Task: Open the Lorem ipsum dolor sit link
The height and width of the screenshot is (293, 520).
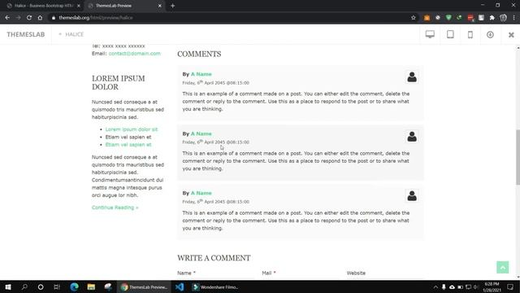Action: click(132, 129)
